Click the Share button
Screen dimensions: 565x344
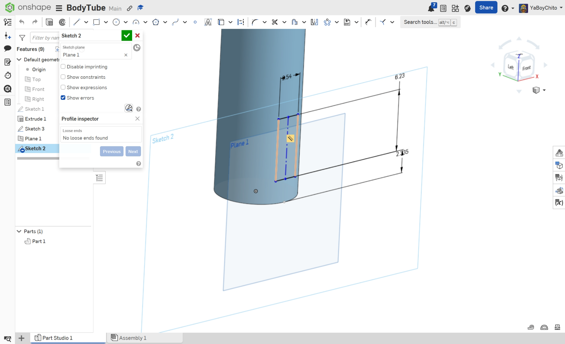(486, 8)
